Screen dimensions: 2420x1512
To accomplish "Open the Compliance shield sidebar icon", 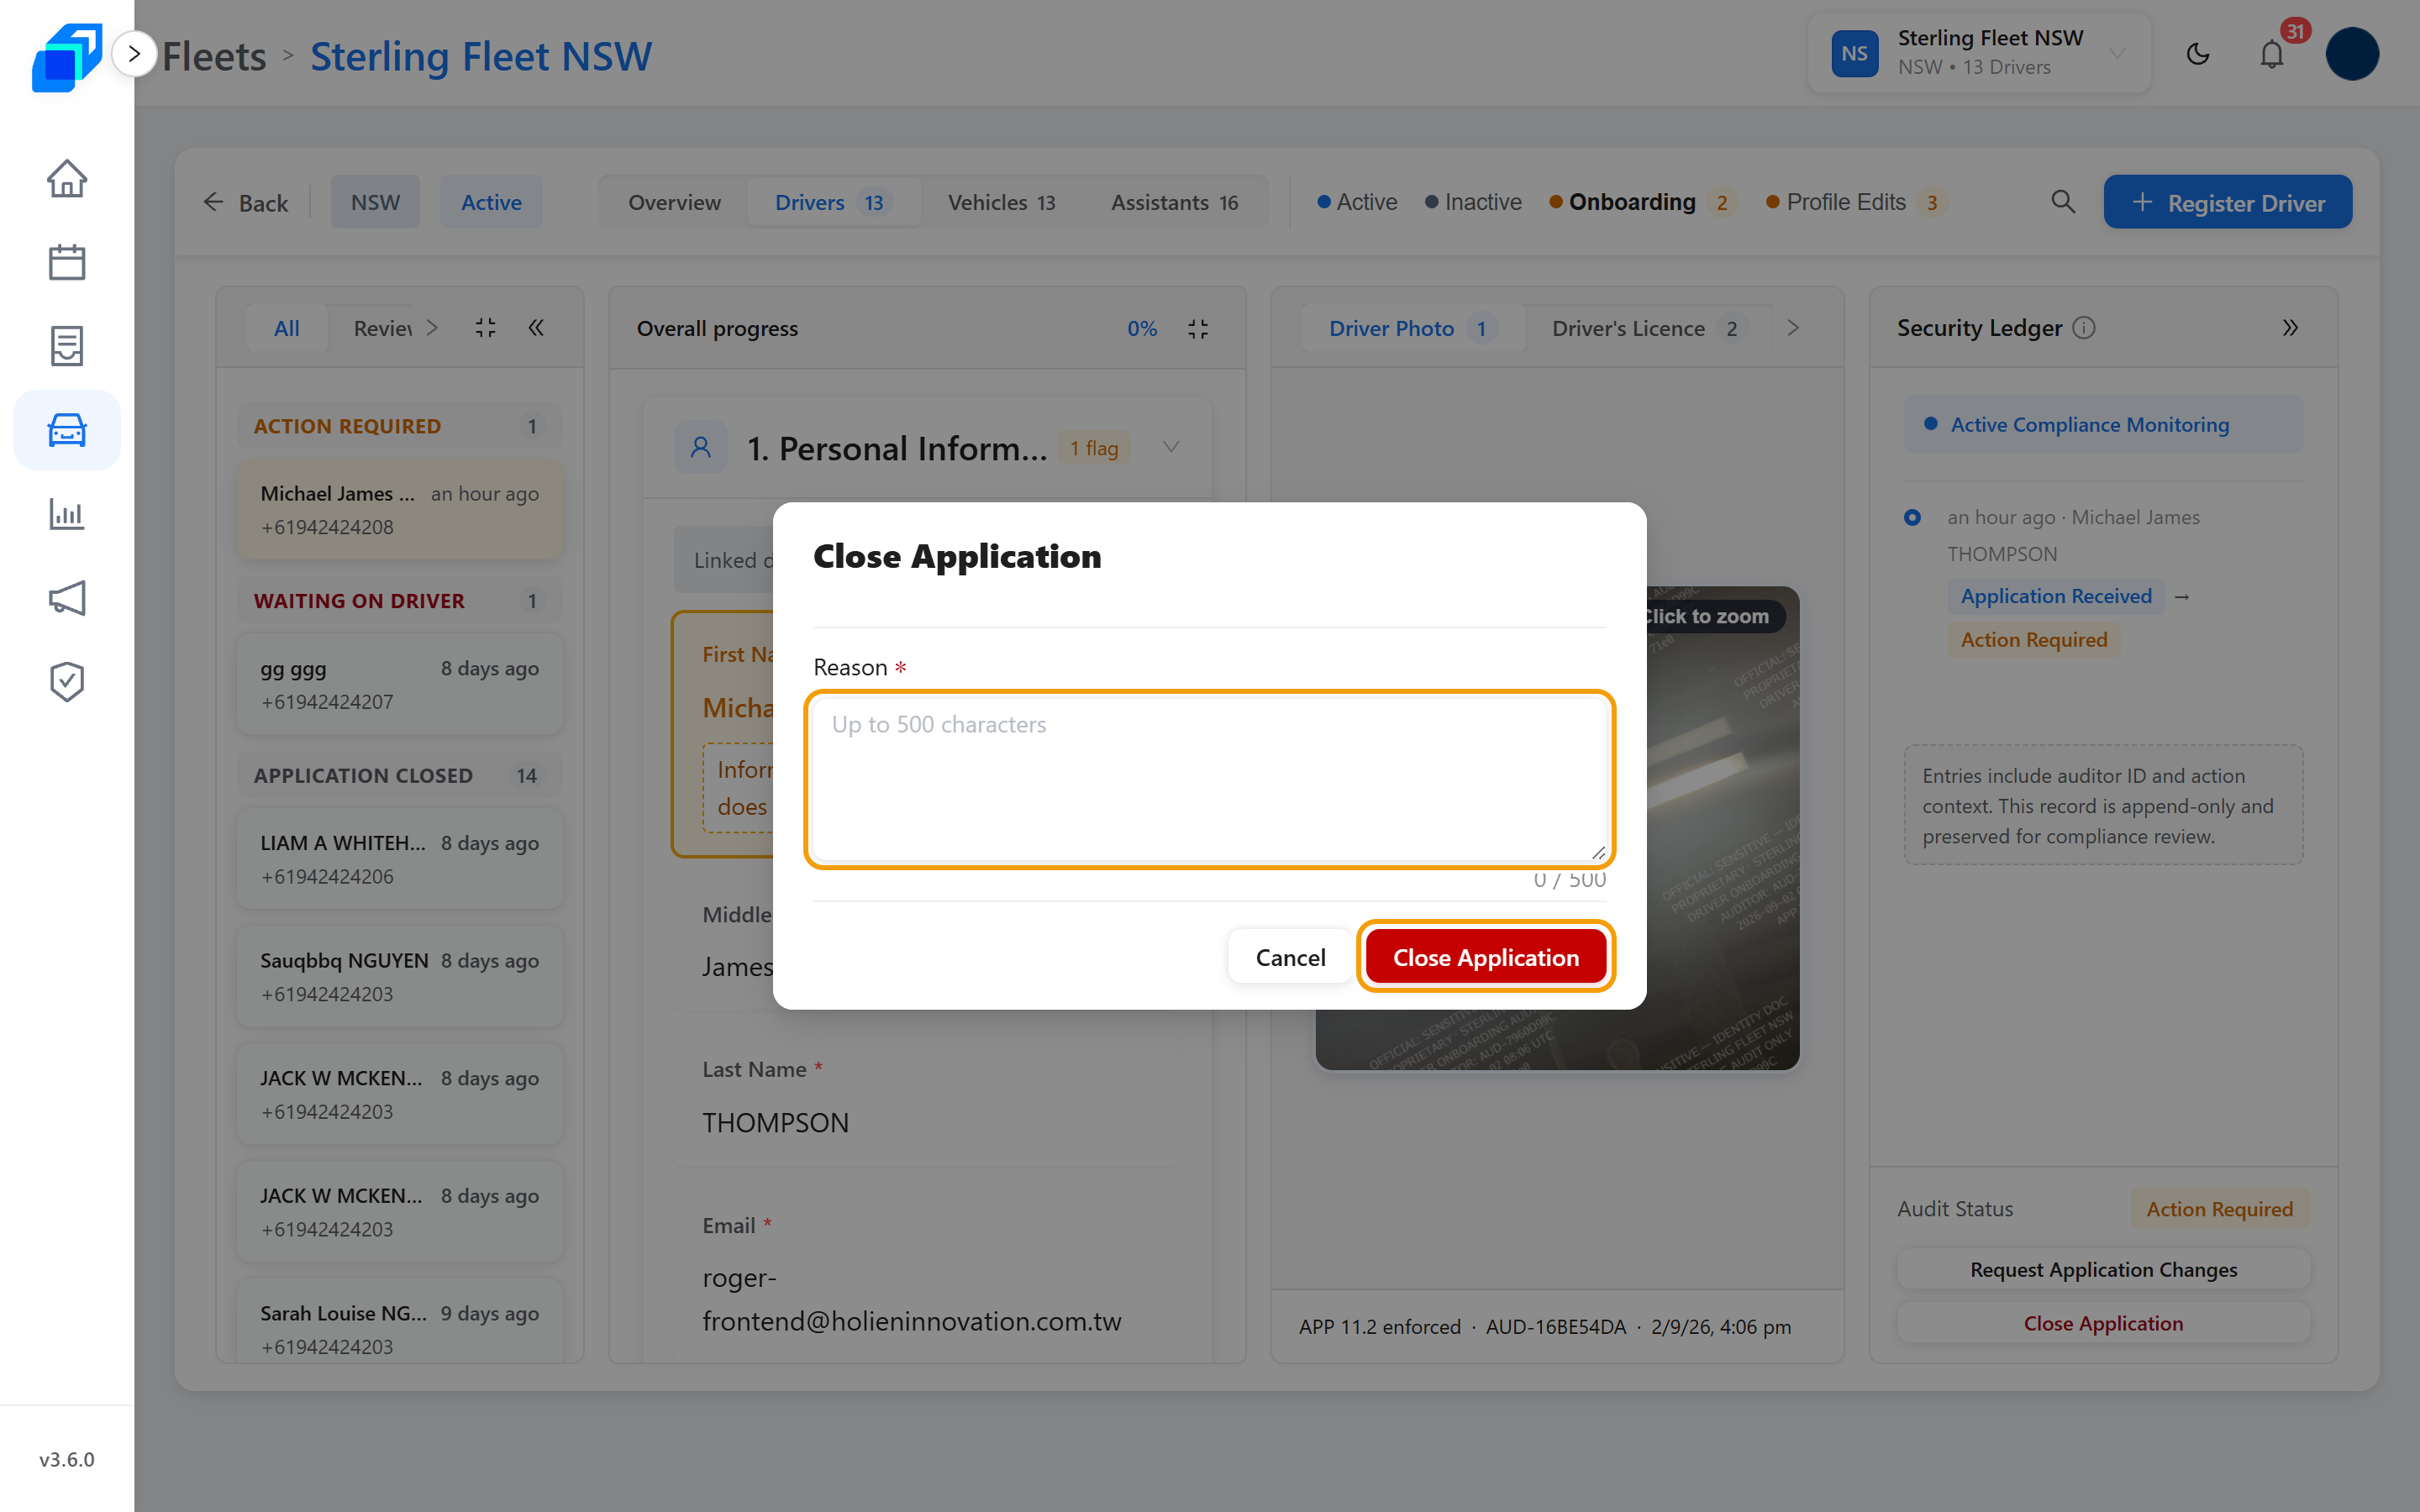I will click(67, 682).
